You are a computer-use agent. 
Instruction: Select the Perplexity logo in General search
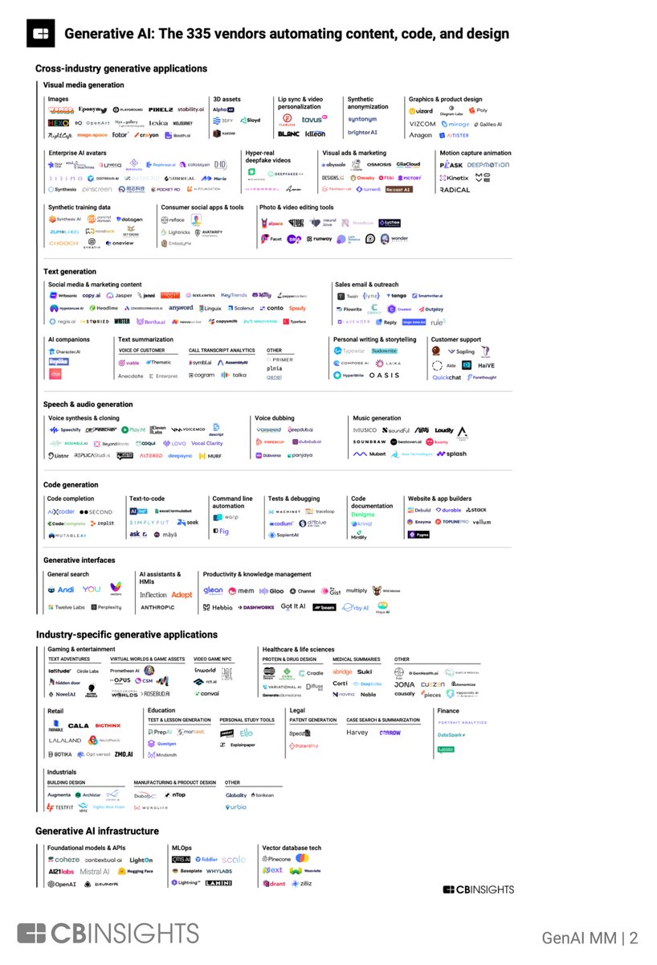point(105,607)
